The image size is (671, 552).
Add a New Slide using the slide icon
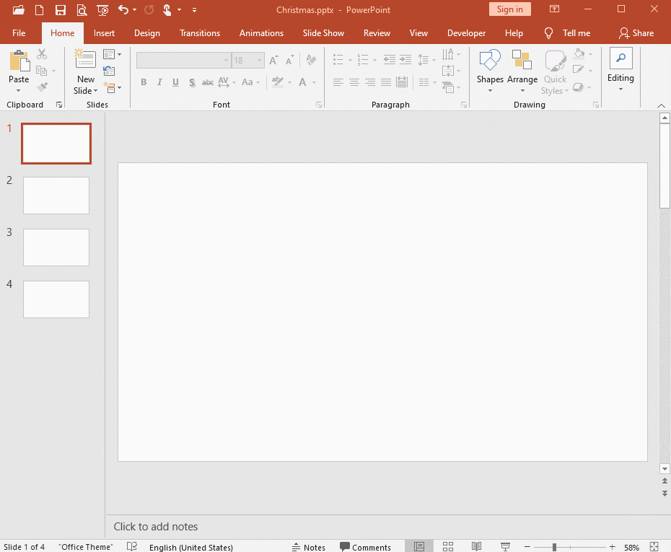coord(85,59)
